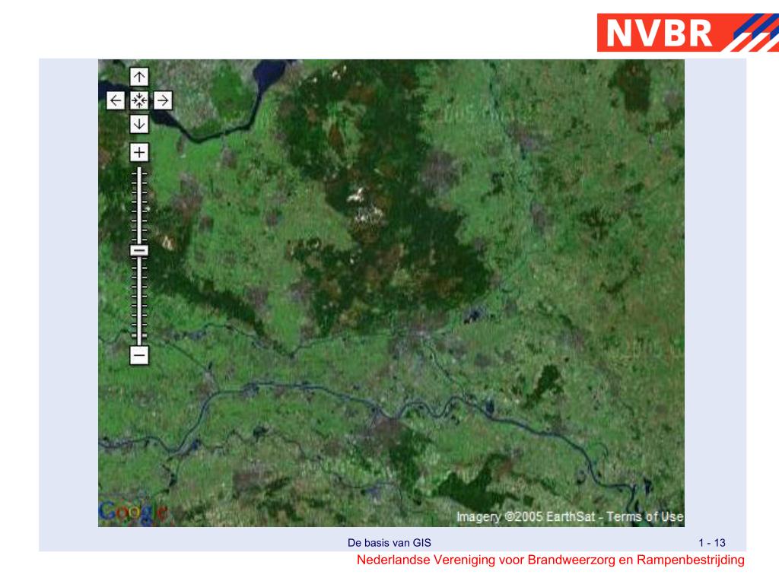
Task: Click the NVBR logo
Action: tap(688, 32)
